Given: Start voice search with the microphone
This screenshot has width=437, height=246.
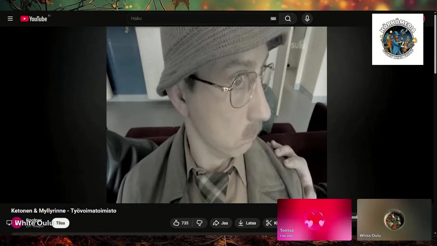Looking at the screenshot, I should pyautogui.click(x=307, y=18).
